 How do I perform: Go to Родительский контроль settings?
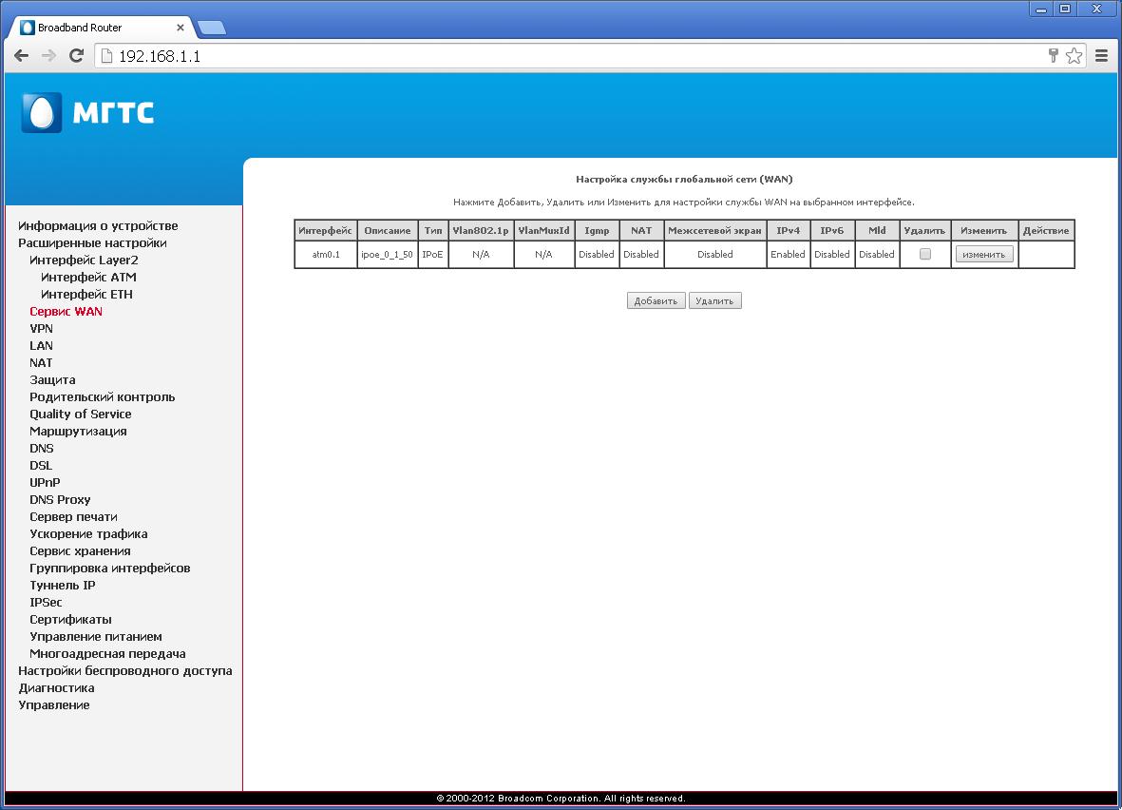[x=102, y=396]
